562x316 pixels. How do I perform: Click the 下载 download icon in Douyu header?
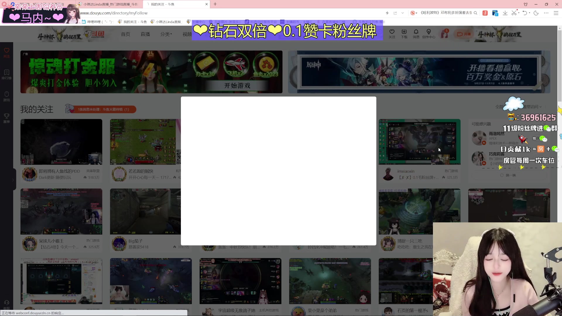point(404,34)
